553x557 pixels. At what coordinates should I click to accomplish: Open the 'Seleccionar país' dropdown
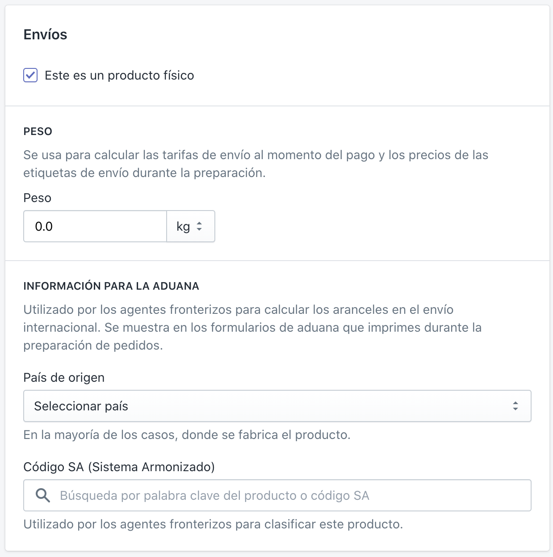coord(277,406)
